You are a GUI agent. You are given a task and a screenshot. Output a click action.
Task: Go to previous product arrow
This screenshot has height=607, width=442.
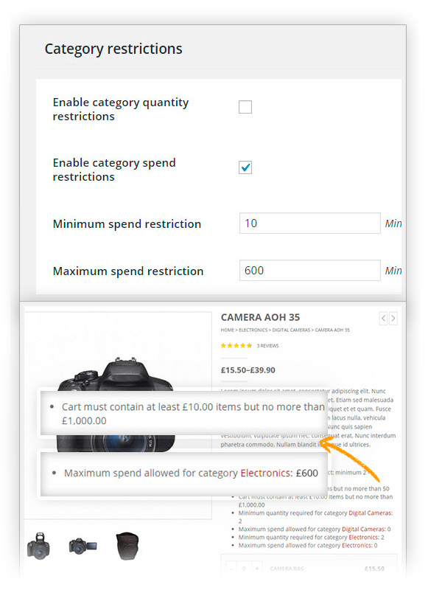[x=383, y=319]
